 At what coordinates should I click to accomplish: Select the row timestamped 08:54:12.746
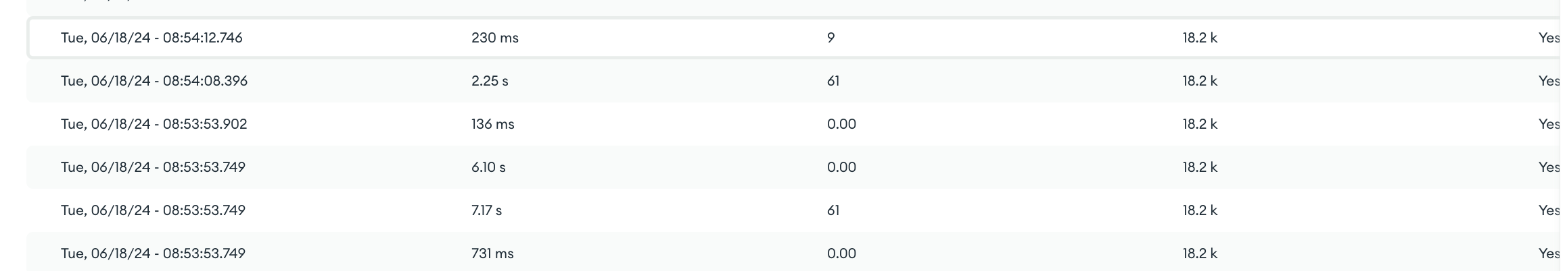pos(151,38)
